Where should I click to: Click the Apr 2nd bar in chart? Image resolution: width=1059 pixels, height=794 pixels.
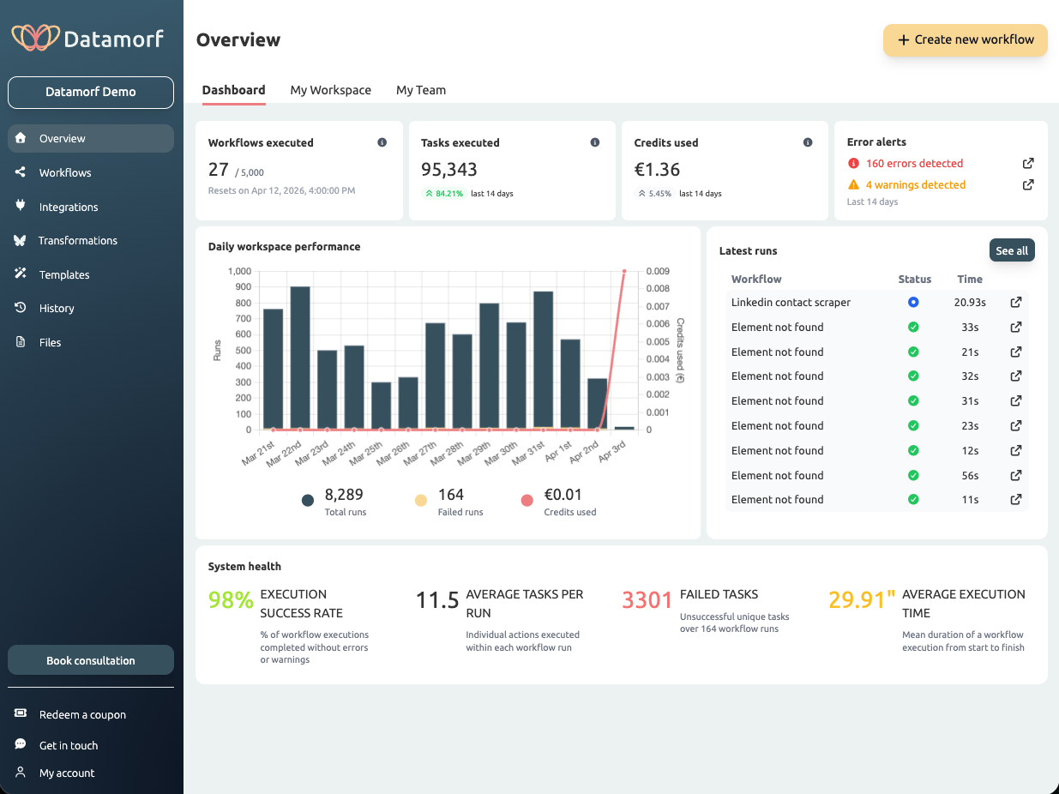tap(598, 404)
